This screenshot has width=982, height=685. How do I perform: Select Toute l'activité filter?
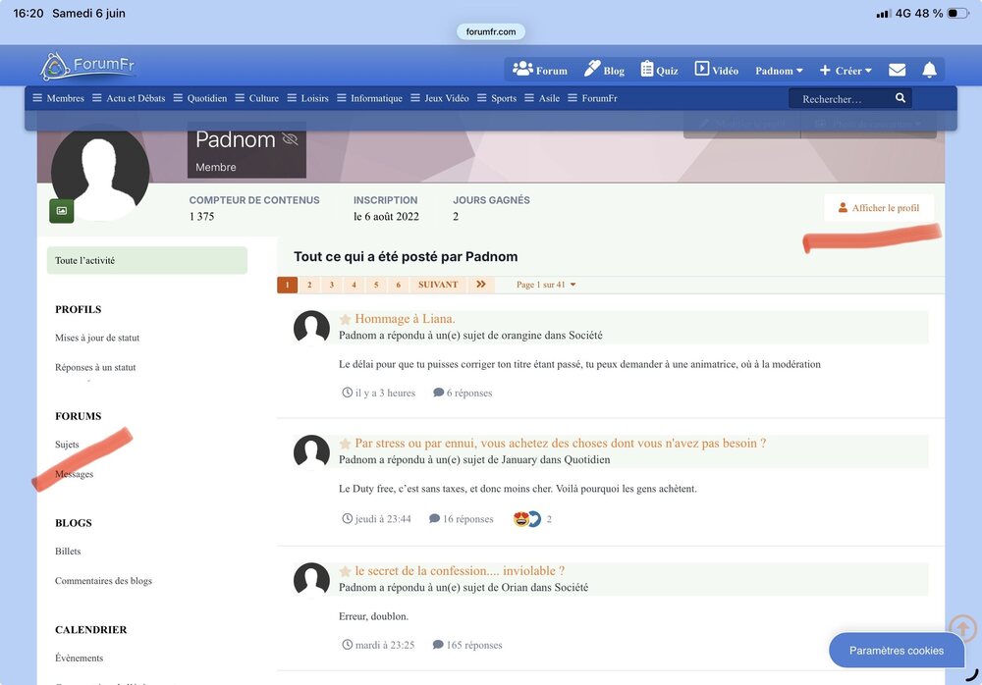pos(147,260)
